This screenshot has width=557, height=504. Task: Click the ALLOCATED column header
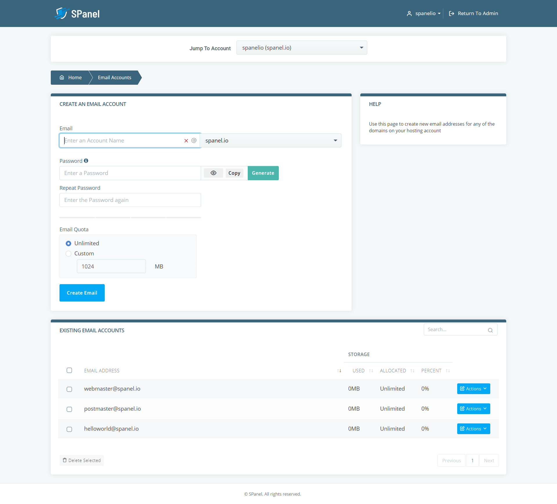tap(393, 371)
